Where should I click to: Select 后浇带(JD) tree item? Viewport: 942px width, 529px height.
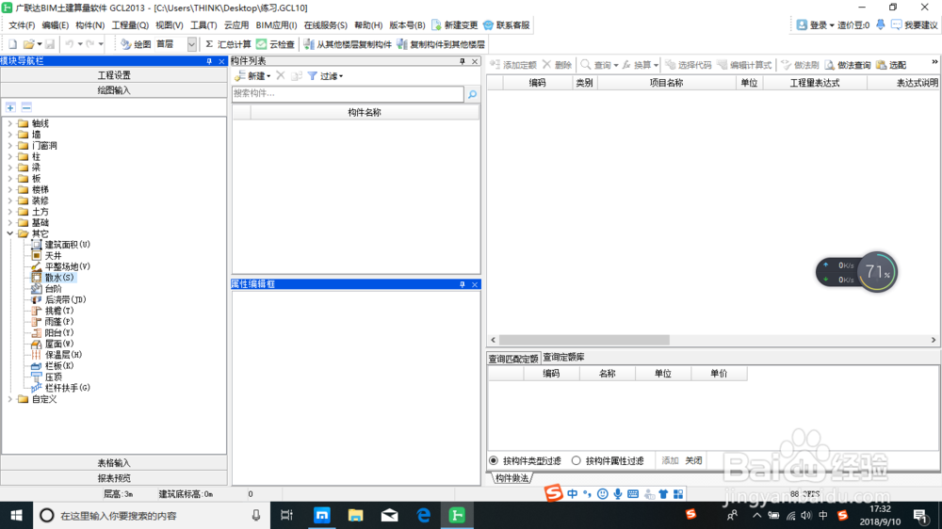[65, 299]
